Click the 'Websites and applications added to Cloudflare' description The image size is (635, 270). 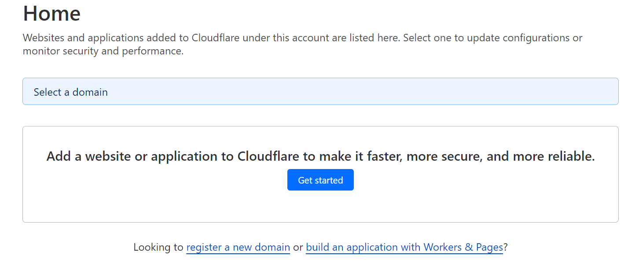point(303,44)
